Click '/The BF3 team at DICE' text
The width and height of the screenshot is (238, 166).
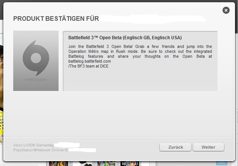(88, 66)
